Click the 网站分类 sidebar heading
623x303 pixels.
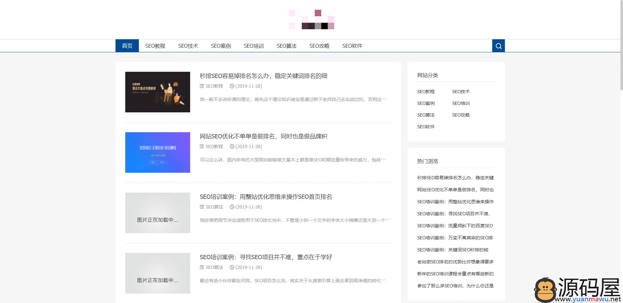click(428, 75)
